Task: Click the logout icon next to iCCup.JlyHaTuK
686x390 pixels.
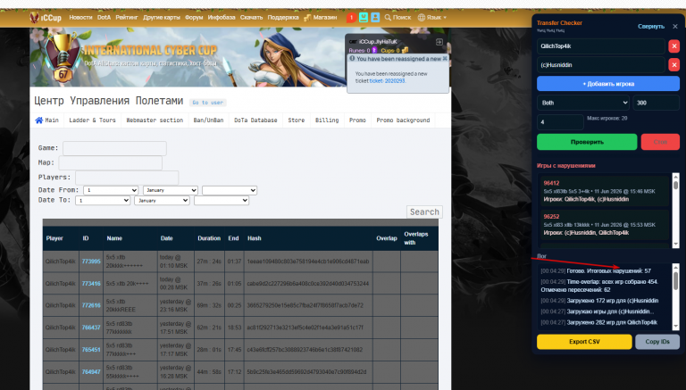Action: click(x=439, y=42)
